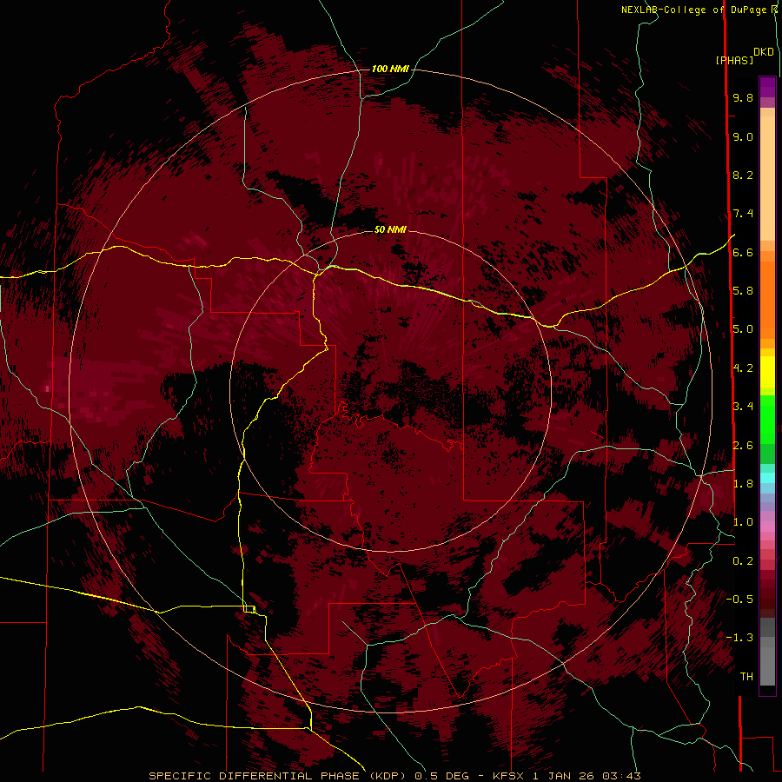Click the KFSX station identifier

(508, 776)
